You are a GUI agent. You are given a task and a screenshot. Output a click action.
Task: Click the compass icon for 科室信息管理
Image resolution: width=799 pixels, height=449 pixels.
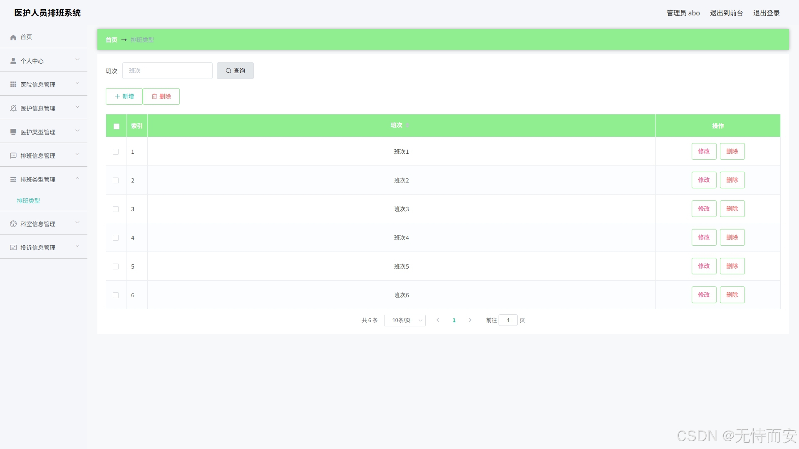[13, 224]
